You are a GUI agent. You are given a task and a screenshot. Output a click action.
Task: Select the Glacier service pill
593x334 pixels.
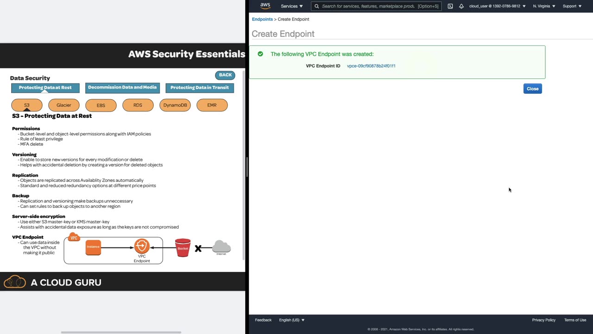click(64, 105)
